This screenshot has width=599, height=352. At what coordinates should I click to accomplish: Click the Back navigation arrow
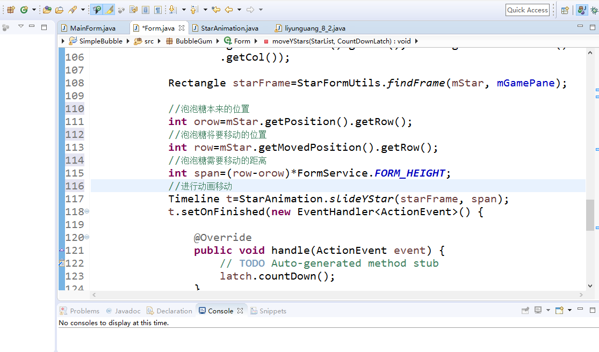[229, 10]
